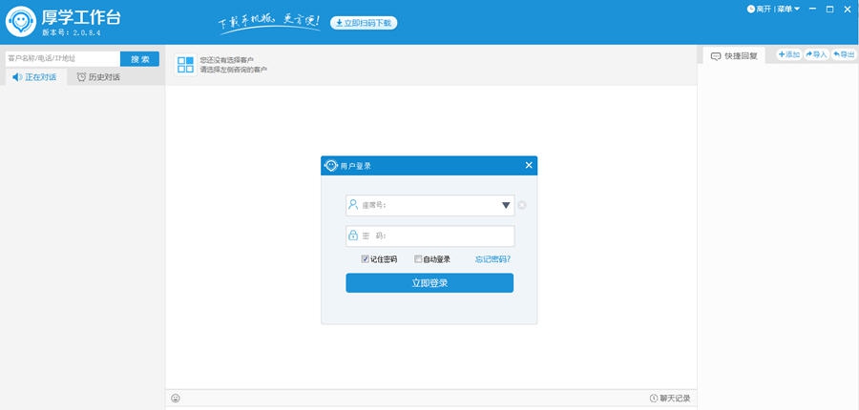
Task: Close the 用户登录 dialog
Action: (x=529, y=165)
